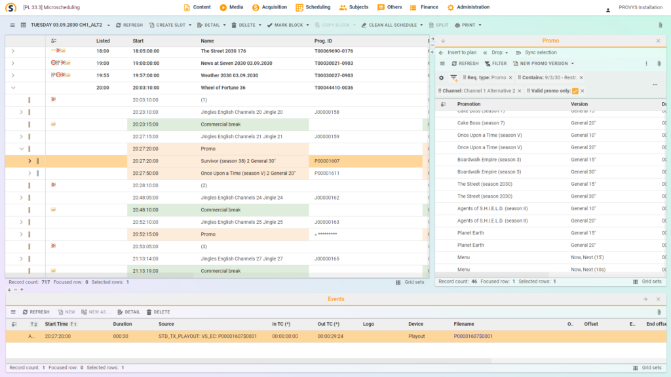The height and width of the screenshot is (377, 671).
Task: Open the Delete dropdown arrow
Action: click(259, 26)
